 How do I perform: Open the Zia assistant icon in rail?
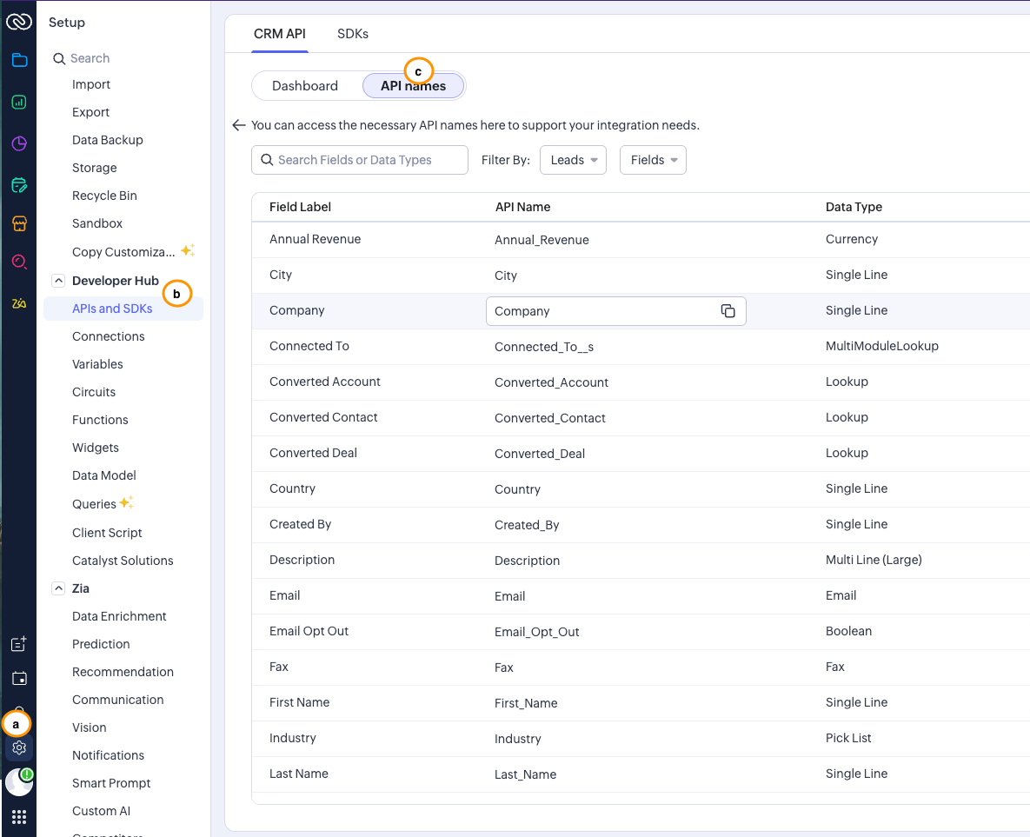coord(19,302)
